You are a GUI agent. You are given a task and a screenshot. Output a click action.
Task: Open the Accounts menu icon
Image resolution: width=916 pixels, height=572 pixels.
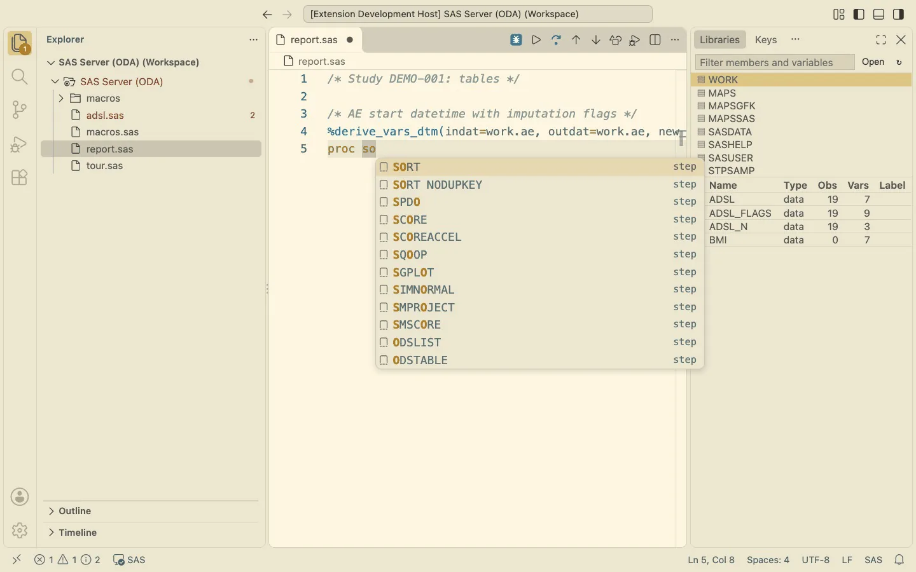20,497
